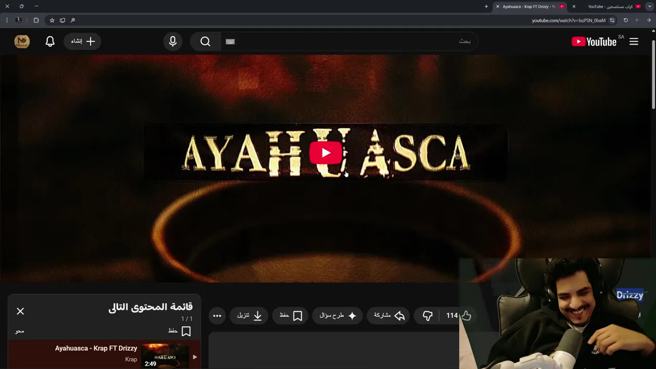Reload the page with refresh icon
This screenshot has height=369, width=656.
pyautogui.click(x=626, y=20)
